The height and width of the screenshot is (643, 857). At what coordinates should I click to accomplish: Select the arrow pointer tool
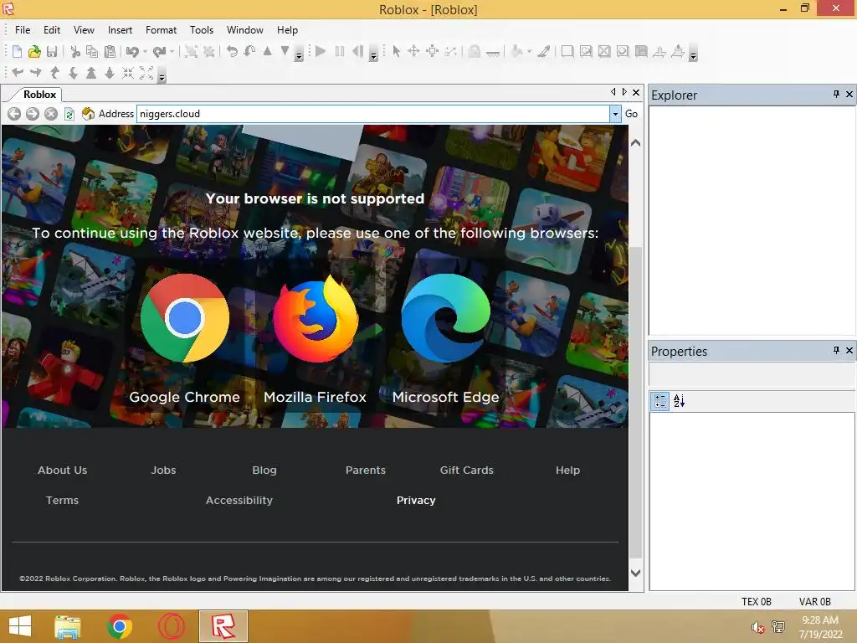396,51
